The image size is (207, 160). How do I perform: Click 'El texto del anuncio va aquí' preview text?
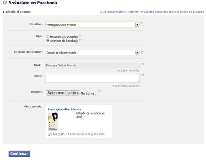90,115
